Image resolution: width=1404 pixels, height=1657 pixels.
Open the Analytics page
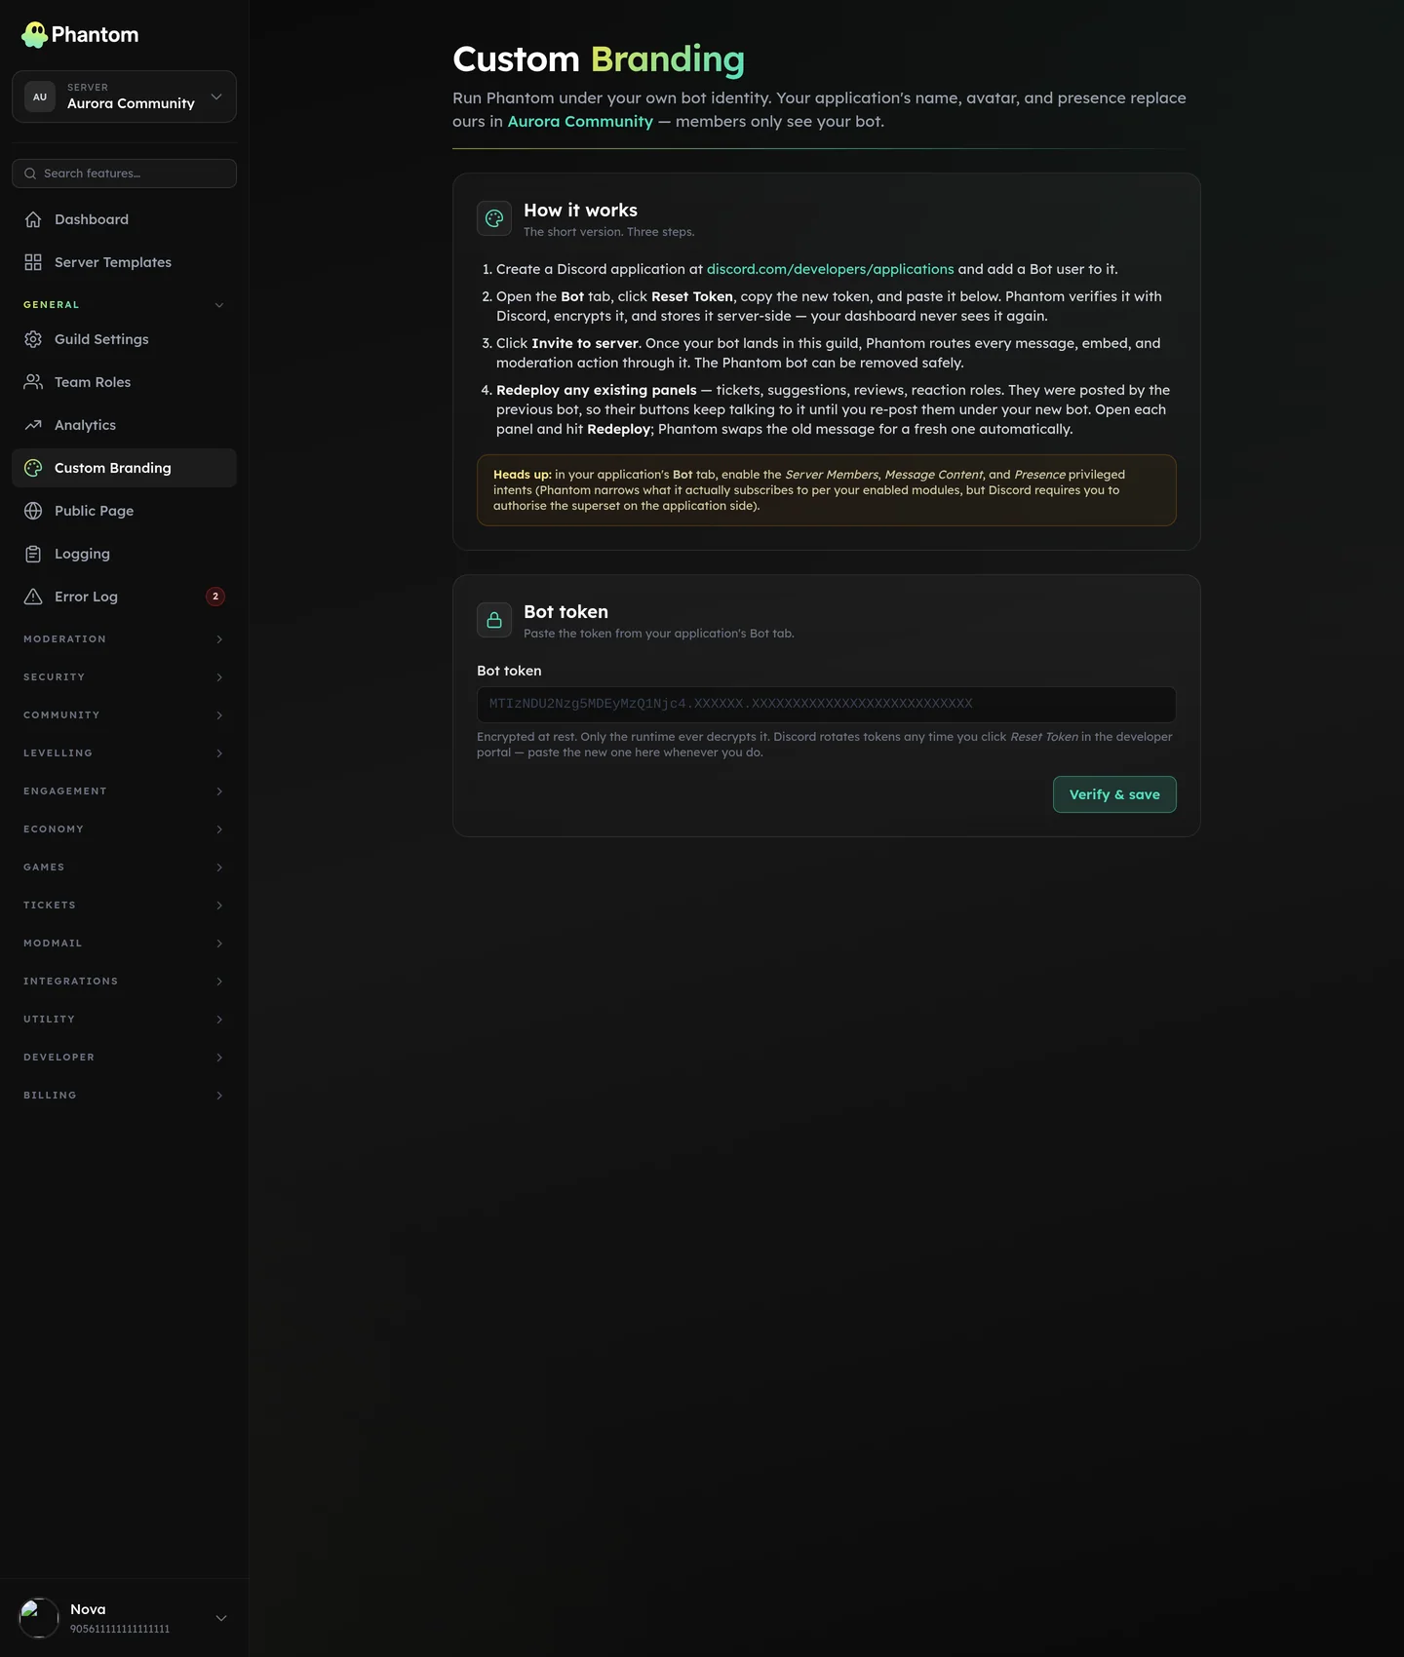(x=124, y=425)
